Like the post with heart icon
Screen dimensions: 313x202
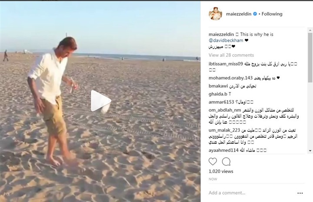pos(213,161)
